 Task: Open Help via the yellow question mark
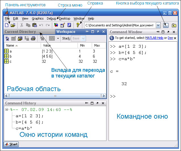pos(78,25)
